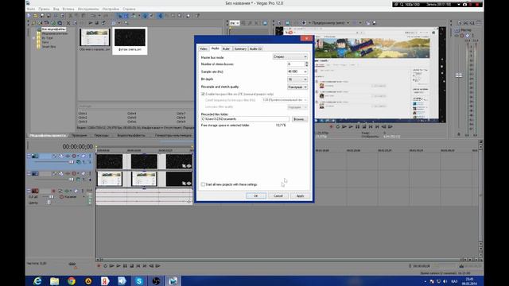This screenshot has width=509, height=286.
Task: Open Resample and stretch quality dropdown
Action: click(x=297, y=87)
